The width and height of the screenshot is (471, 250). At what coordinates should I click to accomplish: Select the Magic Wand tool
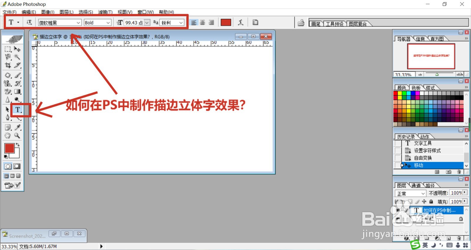(17, 57)
